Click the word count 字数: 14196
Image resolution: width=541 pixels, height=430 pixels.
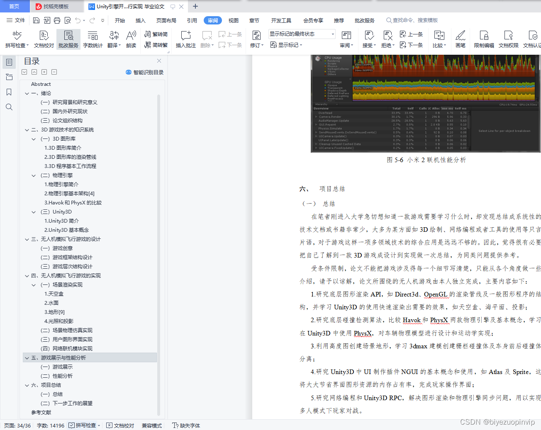pyautogui.click(x=51, y=425)
